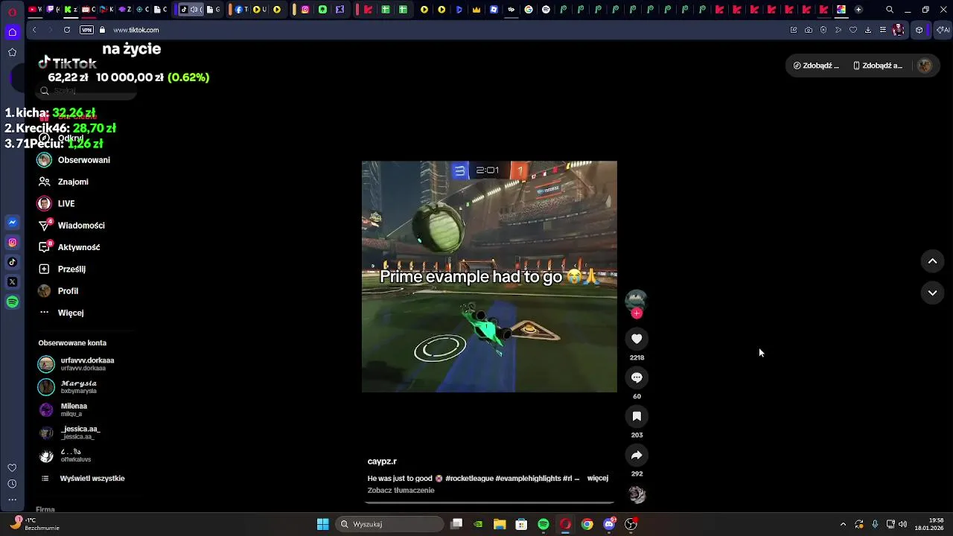Open Spotify from the Windows taskbar
Image resolution: width=953 pixels, height=536 pixels.
pyautogui.click(x=544, y=524)
